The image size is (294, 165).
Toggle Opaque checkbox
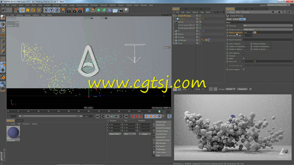[x=244, y=56]
